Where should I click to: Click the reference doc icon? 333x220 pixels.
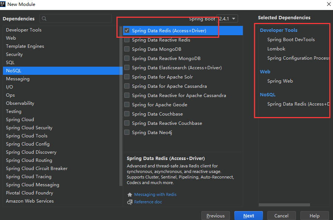pos(130,202)
